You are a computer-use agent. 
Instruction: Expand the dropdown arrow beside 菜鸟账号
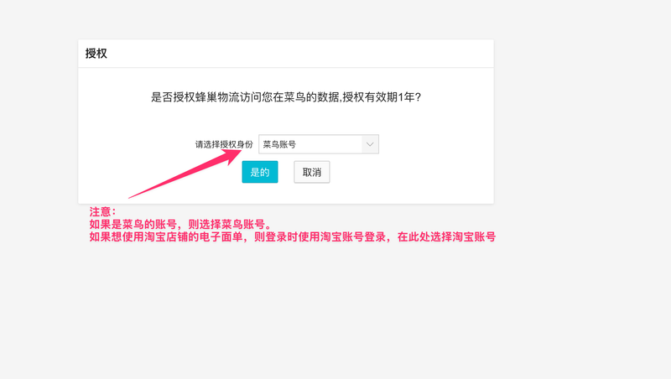[x=370, y=144]
